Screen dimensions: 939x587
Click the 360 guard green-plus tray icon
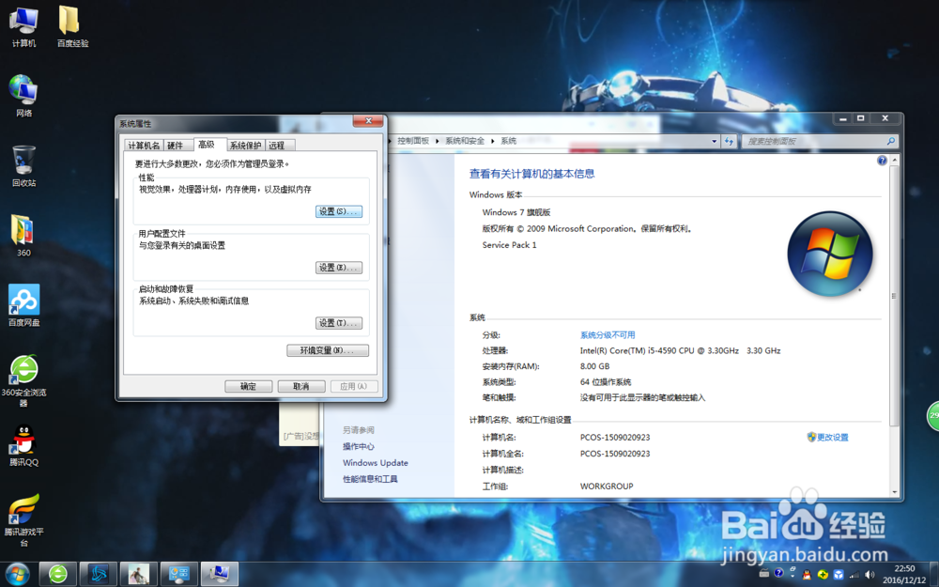pos(823,575)
